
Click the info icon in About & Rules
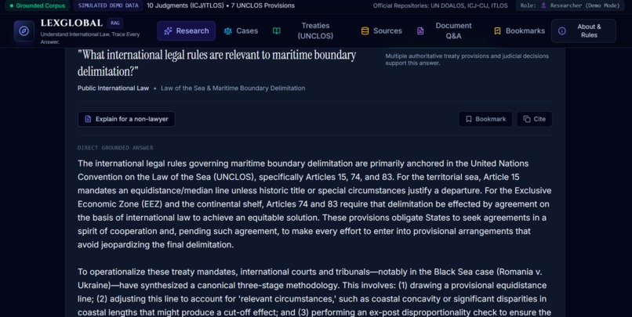coord(562,31)
